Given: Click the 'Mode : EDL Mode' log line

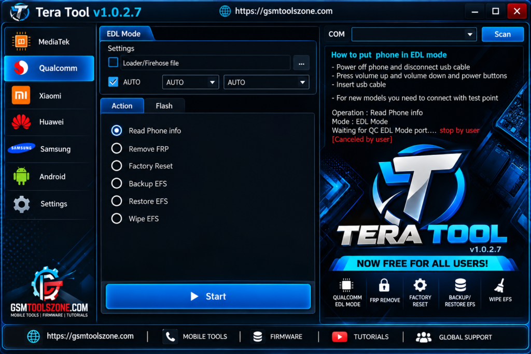Looking at the screenshot, I should [x=360, y=121].
